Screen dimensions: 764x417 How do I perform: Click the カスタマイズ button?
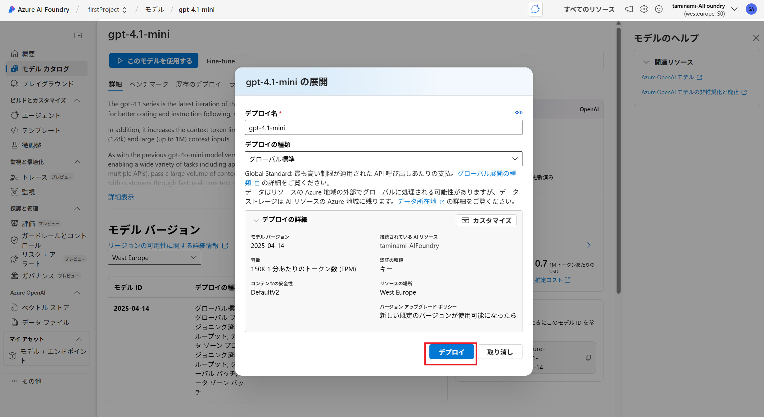pos(486,220)
